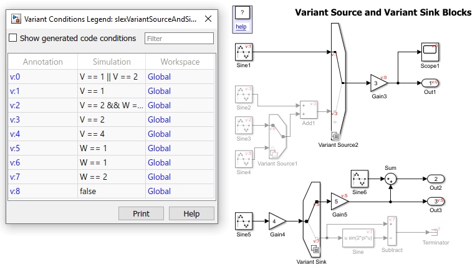Click the Out1 output port block

[x=430, y=83]
